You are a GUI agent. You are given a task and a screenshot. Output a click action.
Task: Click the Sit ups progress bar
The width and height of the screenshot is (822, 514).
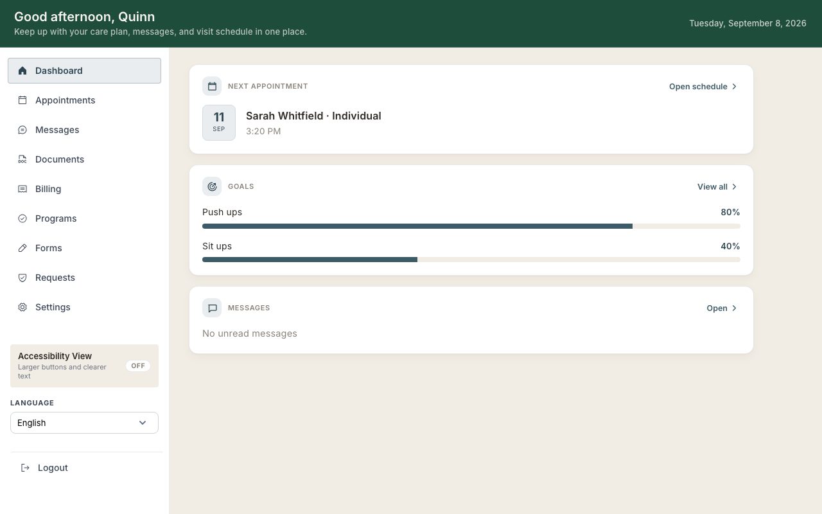click(x=471, y=260)
